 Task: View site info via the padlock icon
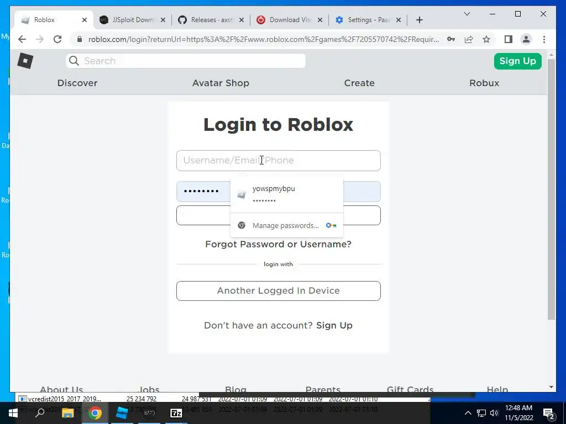point(80,39)
